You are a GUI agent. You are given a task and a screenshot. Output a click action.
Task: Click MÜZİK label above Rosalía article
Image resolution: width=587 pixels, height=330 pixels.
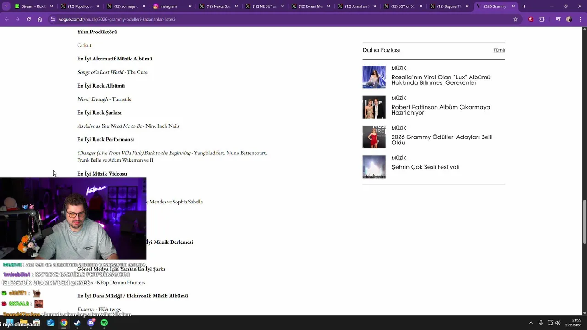399,68
